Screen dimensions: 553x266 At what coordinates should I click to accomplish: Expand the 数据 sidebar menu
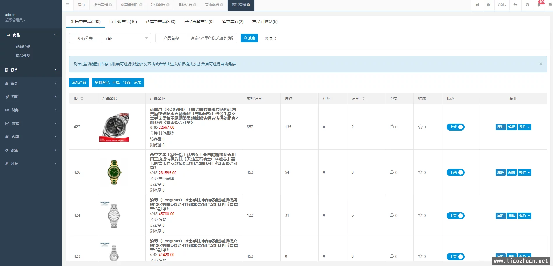31,123
